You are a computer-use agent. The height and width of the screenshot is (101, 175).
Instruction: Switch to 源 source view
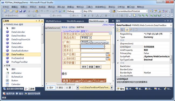[68, 88]
